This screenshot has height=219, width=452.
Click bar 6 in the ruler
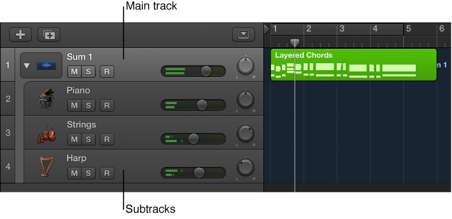pos(442,29)
